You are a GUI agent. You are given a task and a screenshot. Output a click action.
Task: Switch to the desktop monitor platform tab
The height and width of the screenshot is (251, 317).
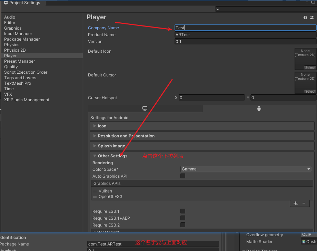pyautogui.click(x=145, y=108)
